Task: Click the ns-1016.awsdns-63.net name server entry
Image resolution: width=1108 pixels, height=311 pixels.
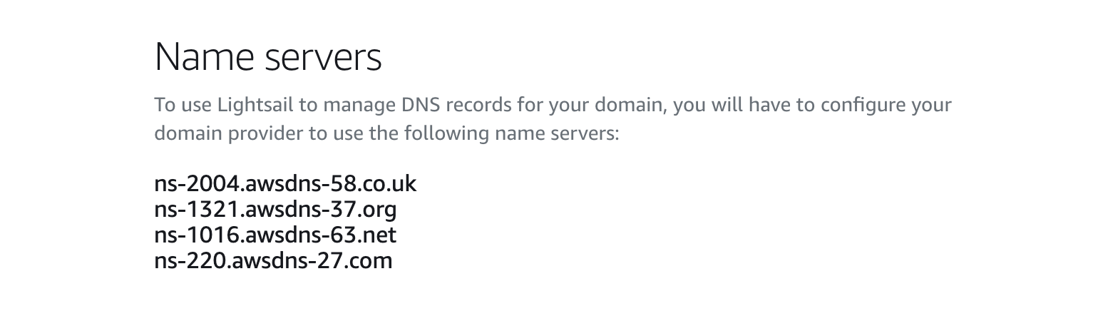Action: (x=275, y=235)
